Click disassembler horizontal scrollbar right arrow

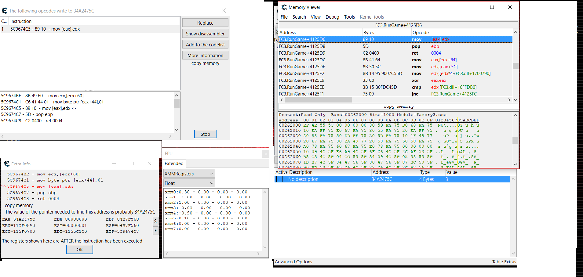pyautogui.click(x=509, y=100)
